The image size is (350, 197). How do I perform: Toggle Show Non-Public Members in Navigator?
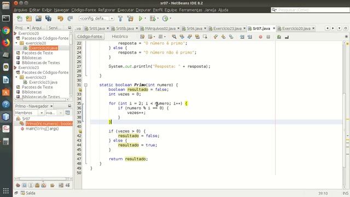tap(37, 185)
